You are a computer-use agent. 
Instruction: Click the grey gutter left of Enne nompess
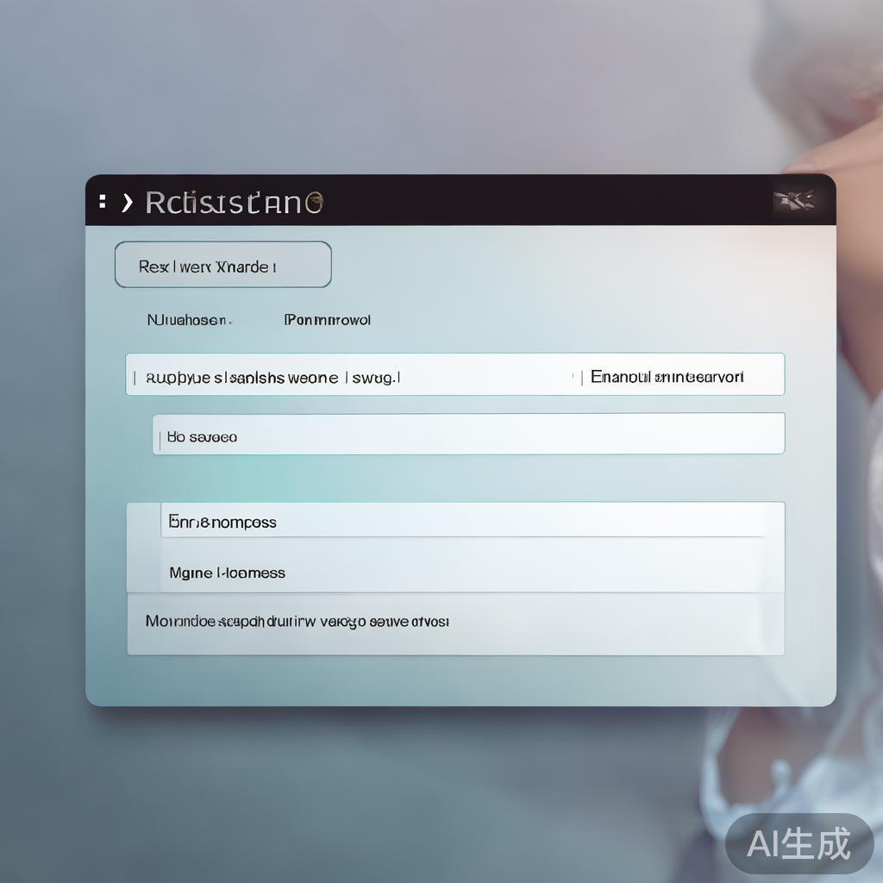click(144, 520)
